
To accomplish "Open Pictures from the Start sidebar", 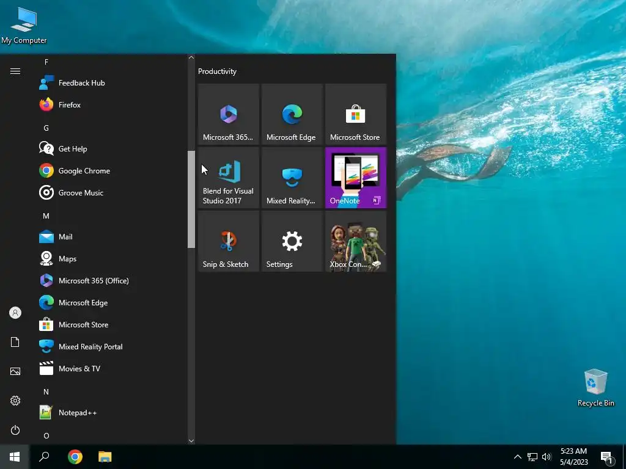I will (15, 371).
